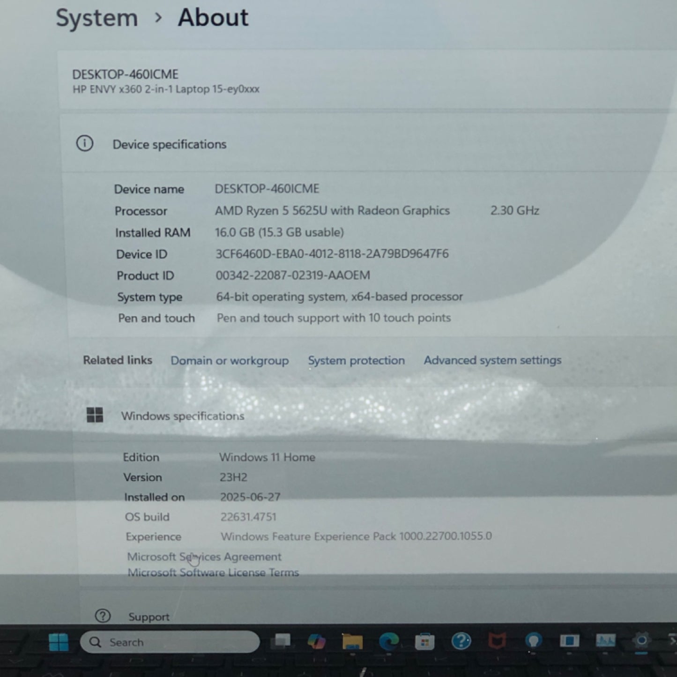Viewport: 677px width, 677px height.
Task: Open Microsoft Store from the taskbar
Action: click(x=425, y=641)
